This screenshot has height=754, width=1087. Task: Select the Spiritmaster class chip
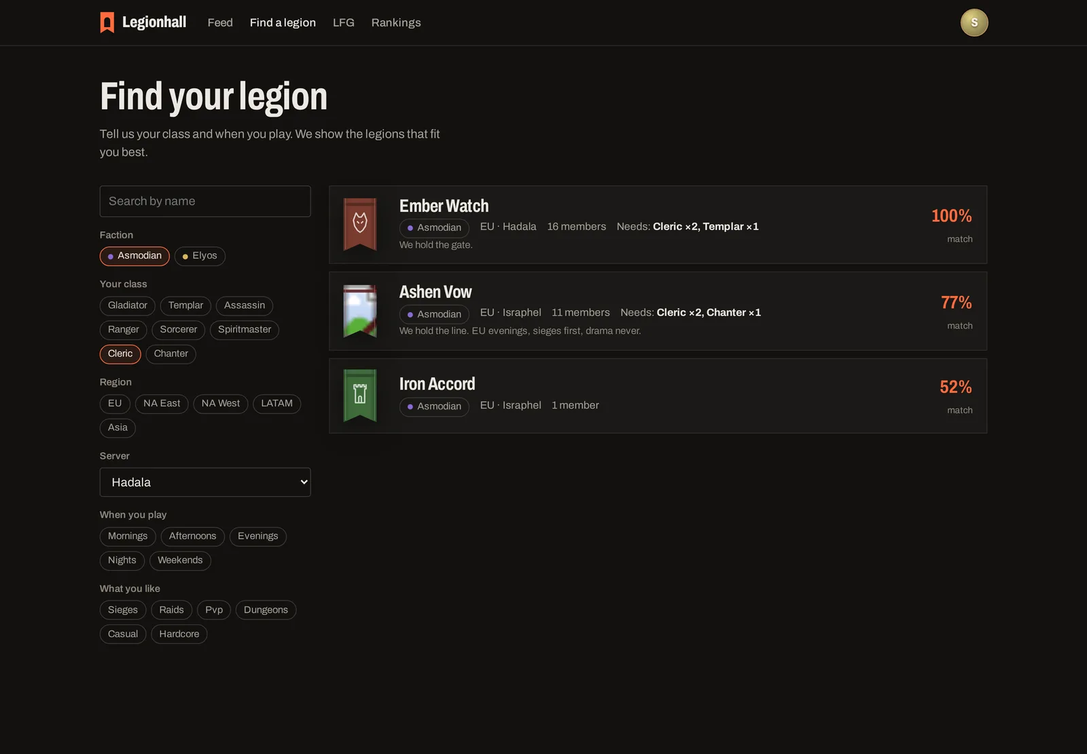[x=245, y=330]
